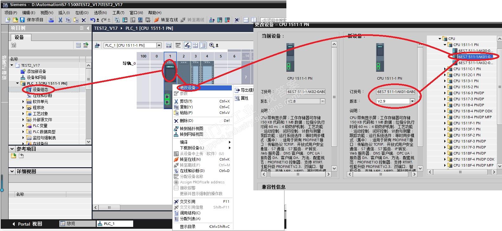Choose 删除(D) from context menu

[x=203, y=121]
